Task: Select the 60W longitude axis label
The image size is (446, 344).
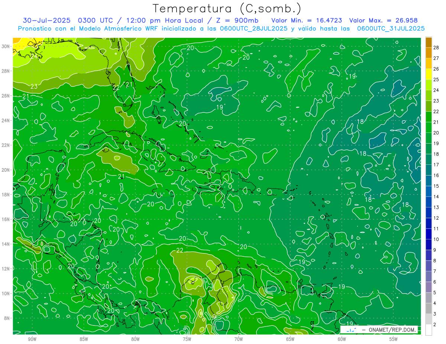Action: point(342,339)
